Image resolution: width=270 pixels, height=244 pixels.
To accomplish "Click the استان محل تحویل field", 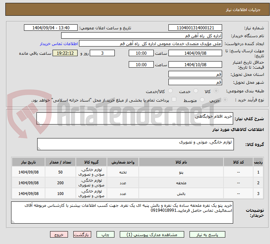I will click(x=195, y=74).
